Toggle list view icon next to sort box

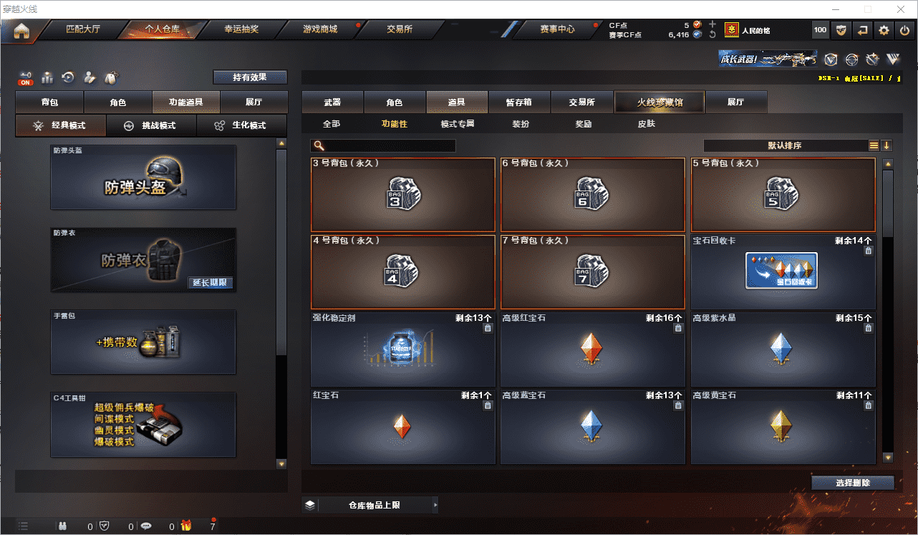tap(874, 145)
